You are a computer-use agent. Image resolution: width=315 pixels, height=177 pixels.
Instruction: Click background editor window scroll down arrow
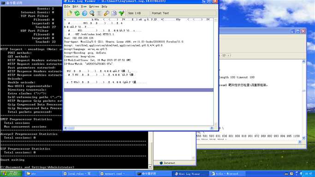tap(304, 138)
